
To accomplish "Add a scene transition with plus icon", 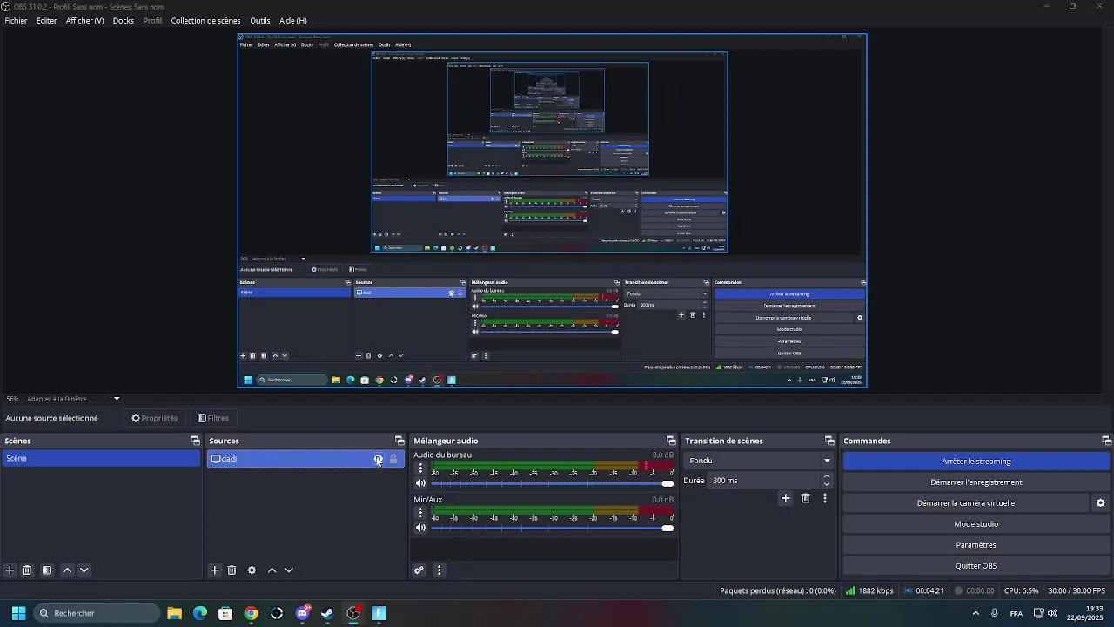I will 785,498.
